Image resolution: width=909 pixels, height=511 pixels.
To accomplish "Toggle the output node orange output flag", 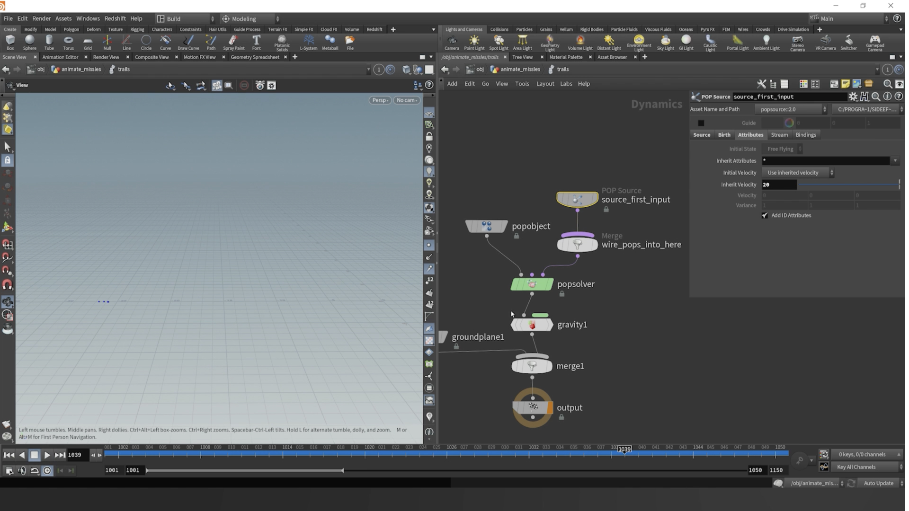I will pos(550,407).
